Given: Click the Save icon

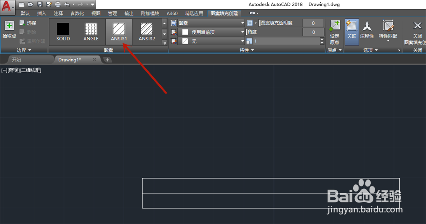Looking at the screenshot, I should click(40, 4).
